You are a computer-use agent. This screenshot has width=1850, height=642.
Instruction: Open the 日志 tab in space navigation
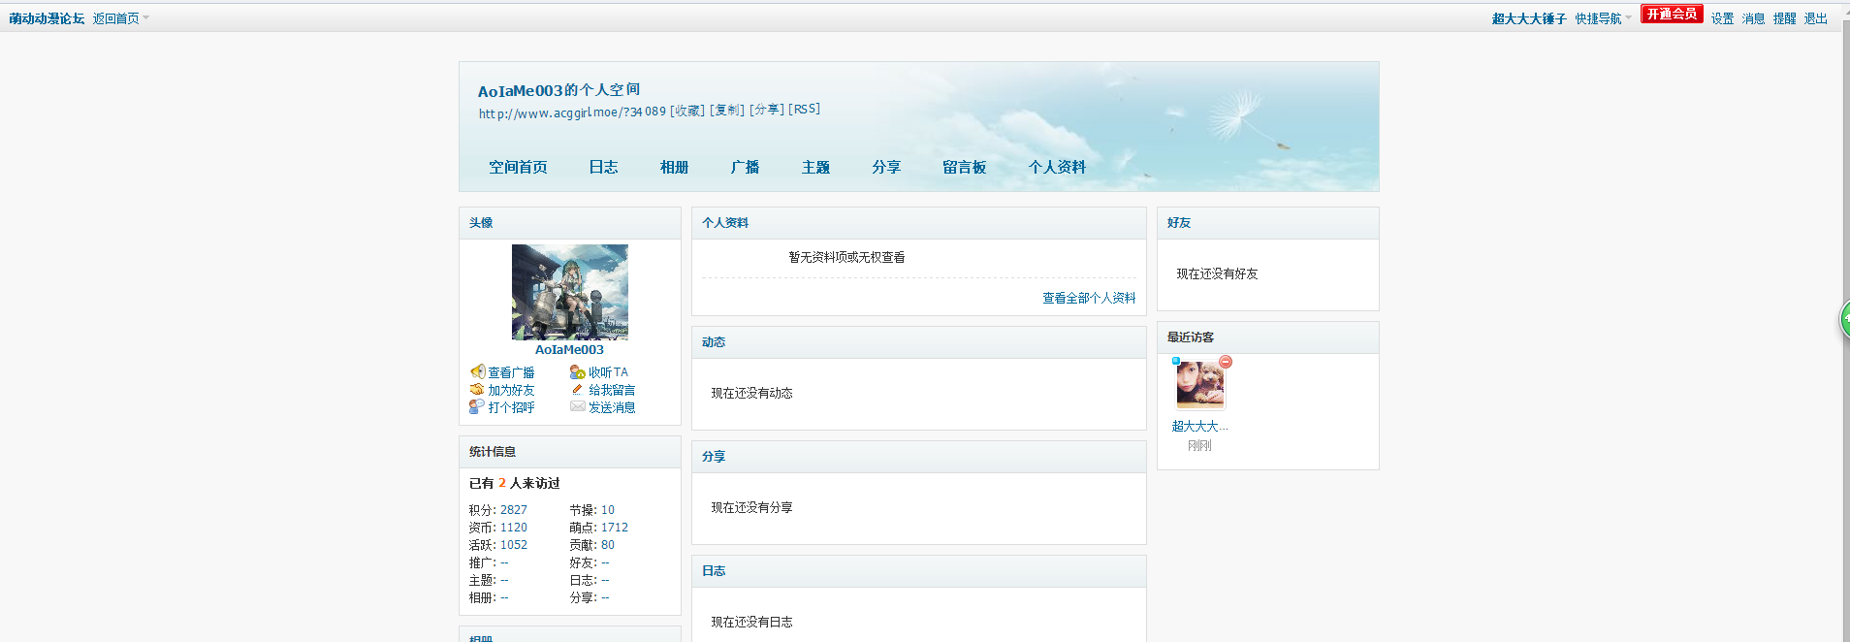click(x=603, y=167)
